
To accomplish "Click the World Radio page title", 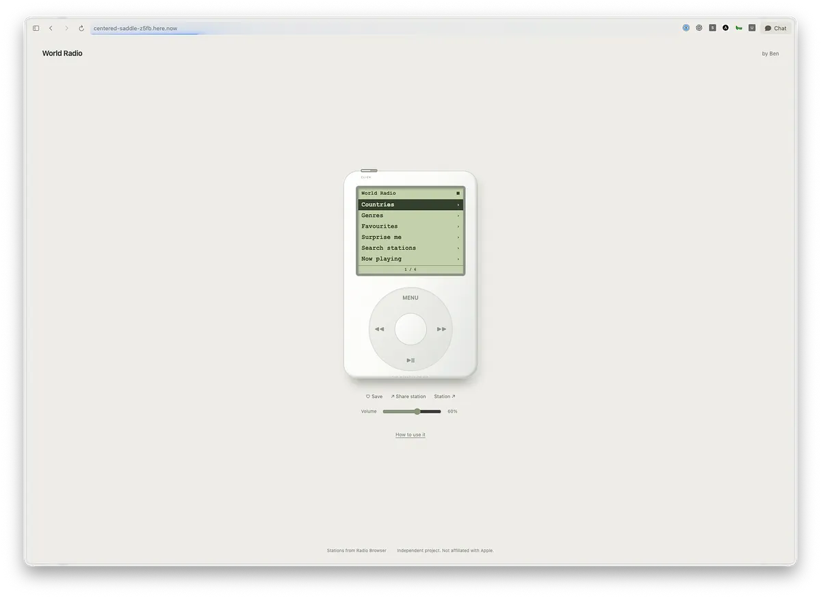I will (62, 53).
